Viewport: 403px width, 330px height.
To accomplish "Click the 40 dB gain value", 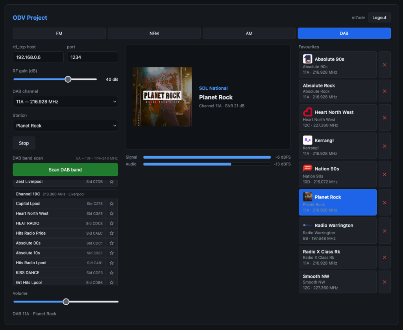I will 112,79.
